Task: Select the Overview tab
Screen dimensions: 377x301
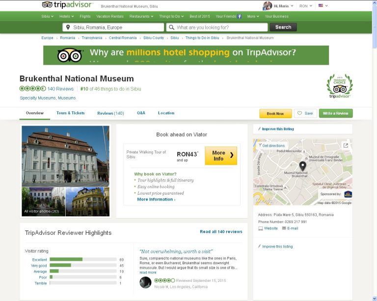Action: tap(35, 113)
